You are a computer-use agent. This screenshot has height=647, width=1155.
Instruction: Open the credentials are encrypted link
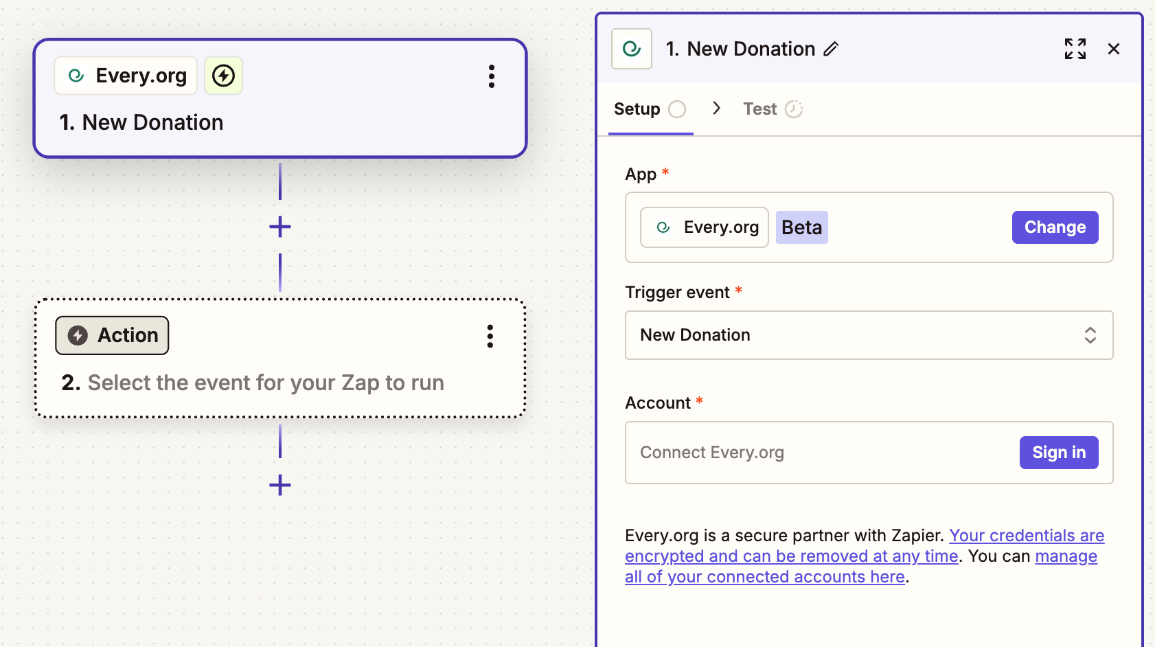(865, 546)
